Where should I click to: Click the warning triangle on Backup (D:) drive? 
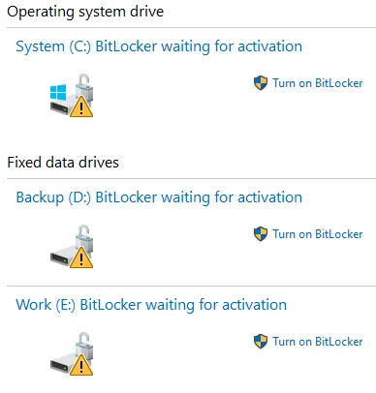click(x=81, y=257)
